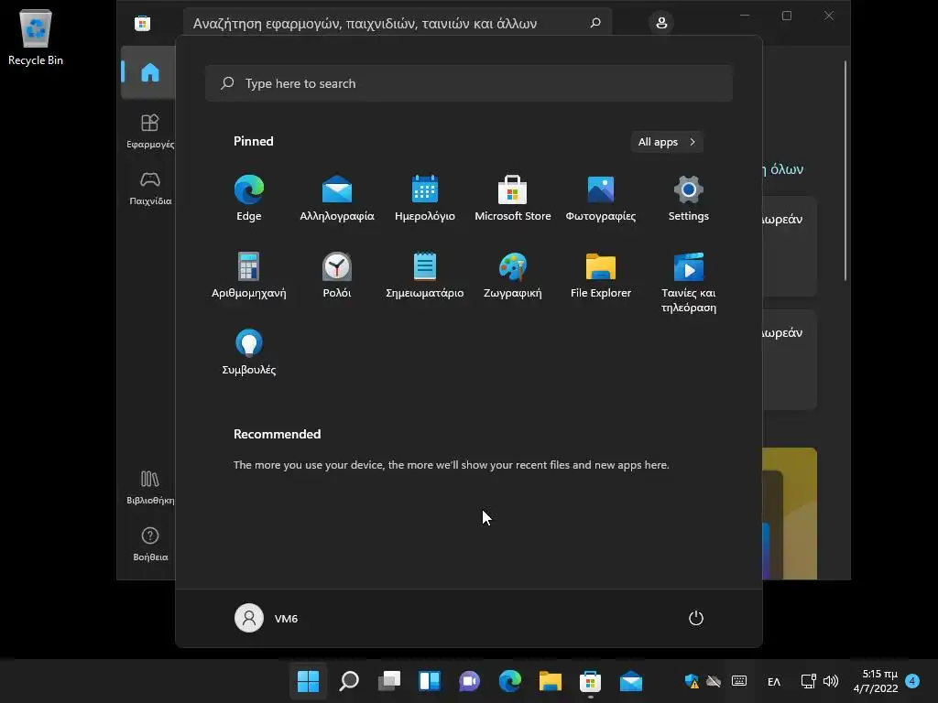This screenshot has height=703, width=938.
Task: Open Βιβλιοθήκη library in Store sidebar
Action: coord(149,487)
